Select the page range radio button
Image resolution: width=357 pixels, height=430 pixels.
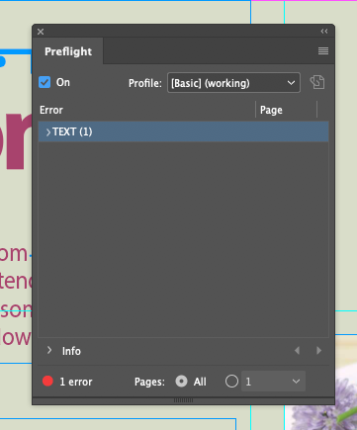pyautogui.click(x=231, y=382)
